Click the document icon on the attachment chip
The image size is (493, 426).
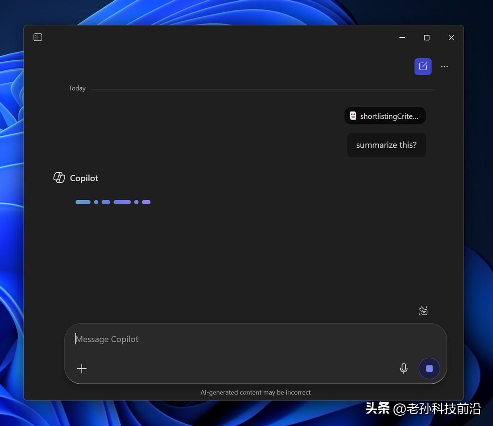coord(353,116)
